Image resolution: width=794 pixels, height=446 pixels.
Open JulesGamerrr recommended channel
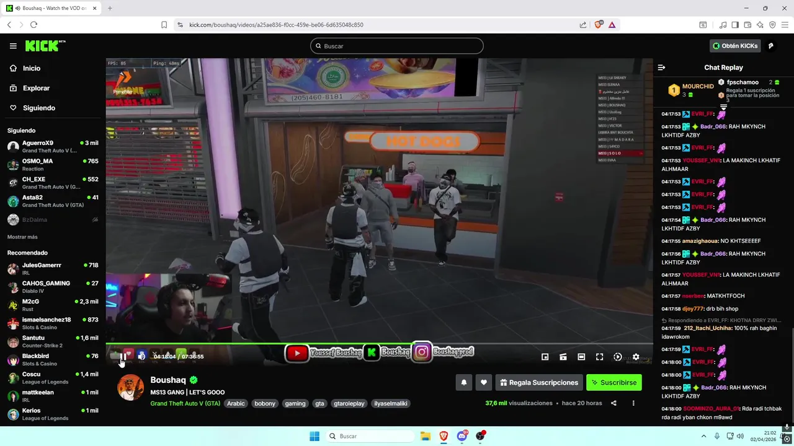click(53, 268)
